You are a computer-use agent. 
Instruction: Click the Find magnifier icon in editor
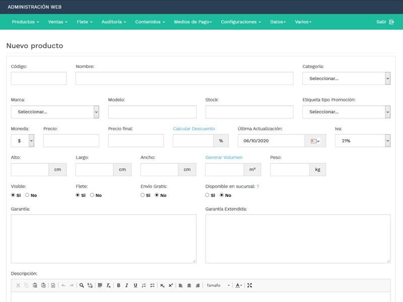click(x=82, y=285)
